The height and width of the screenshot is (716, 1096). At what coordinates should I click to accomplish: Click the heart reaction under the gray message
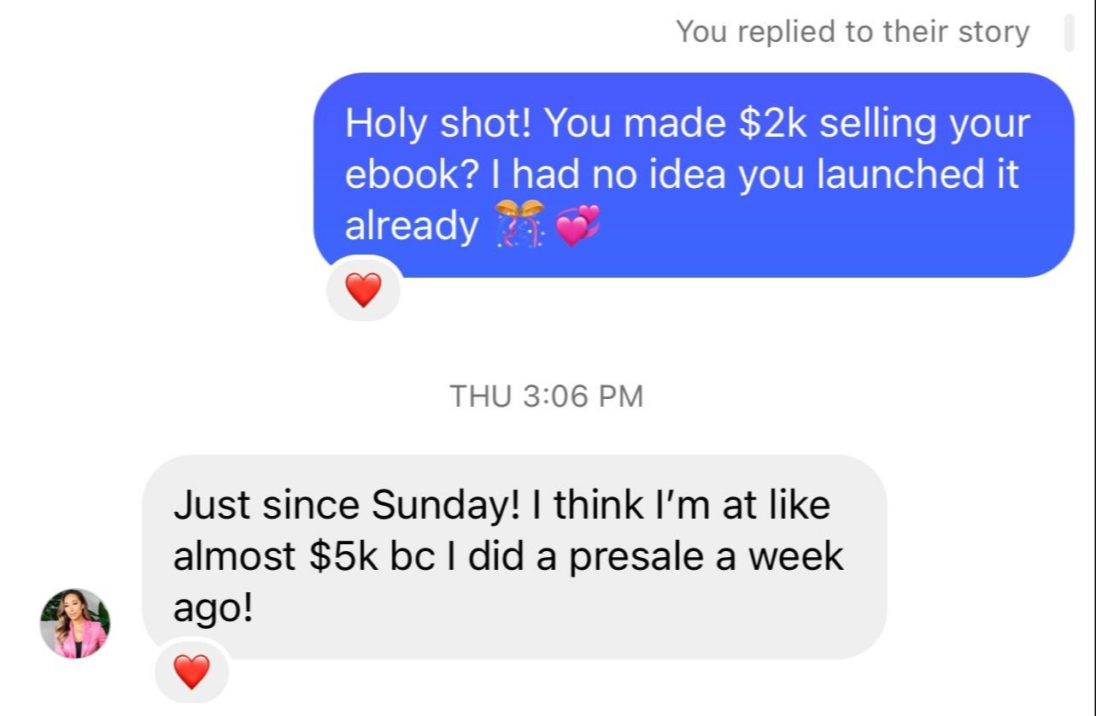tap(191, 672)
